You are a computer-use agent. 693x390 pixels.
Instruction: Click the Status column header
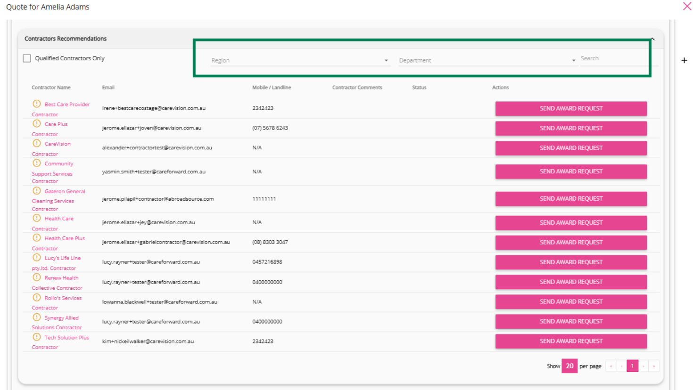pos(419,88)
